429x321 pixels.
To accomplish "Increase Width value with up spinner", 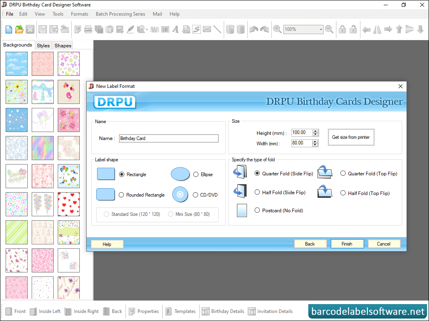I will 316,142.
